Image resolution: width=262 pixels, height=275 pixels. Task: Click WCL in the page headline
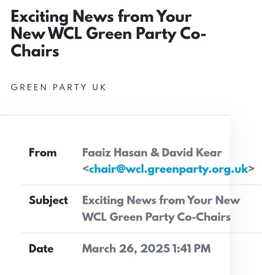point(65,34)
